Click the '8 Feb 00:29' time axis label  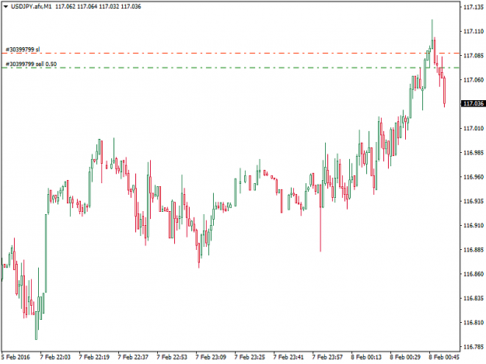[x=405, y=357]
